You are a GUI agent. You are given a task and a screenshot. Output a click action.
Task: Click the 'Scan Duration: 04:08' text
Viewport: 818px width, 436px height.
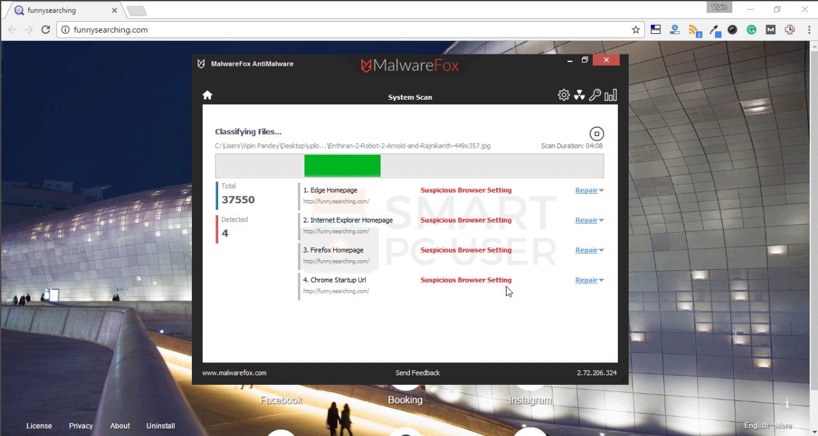coord(572,146)
